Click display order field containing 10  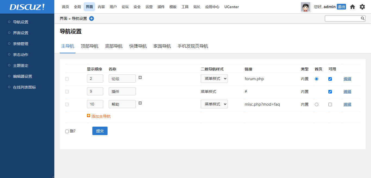[95, 104]
